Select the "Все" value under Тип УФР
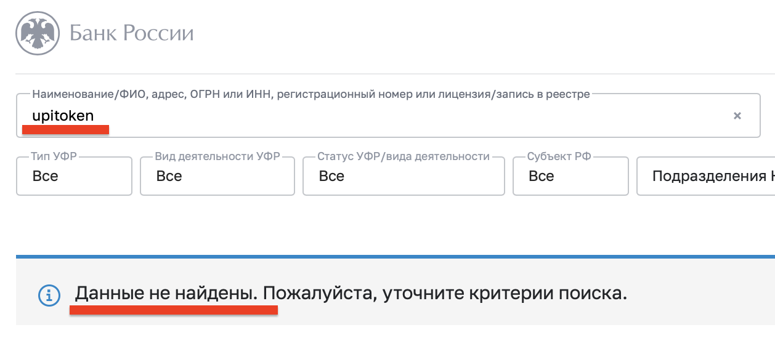Screen dimensions: 775x362 (x=45, y=176)
